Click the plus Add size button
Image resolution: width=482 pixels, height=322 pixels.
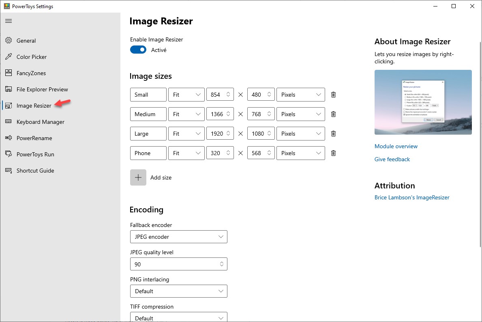[x=138, y=177]
